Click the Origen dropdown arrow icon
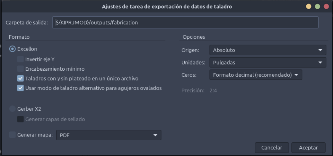Viewport: 333px width, 156px height. click(x=320, y=50)
